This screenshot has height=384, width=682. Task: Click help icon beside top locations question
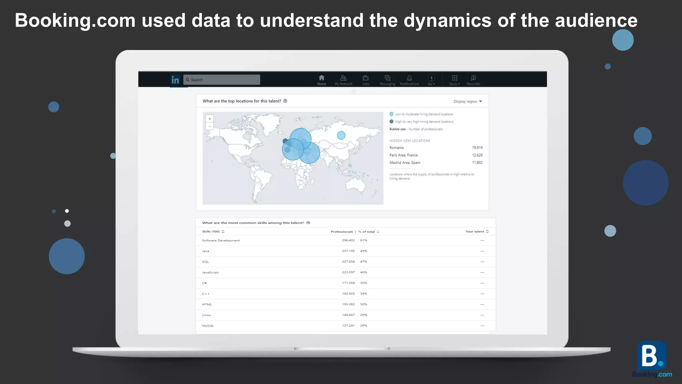[x=285, y=101]
